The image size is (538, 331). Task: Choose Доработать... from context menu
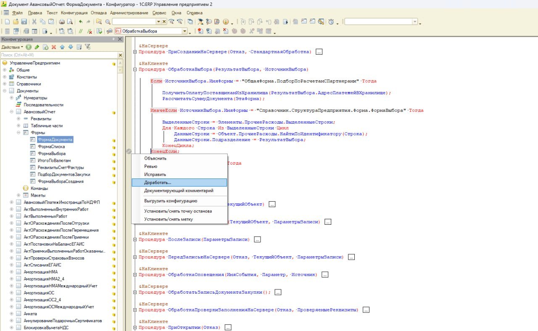coord(179,183)
